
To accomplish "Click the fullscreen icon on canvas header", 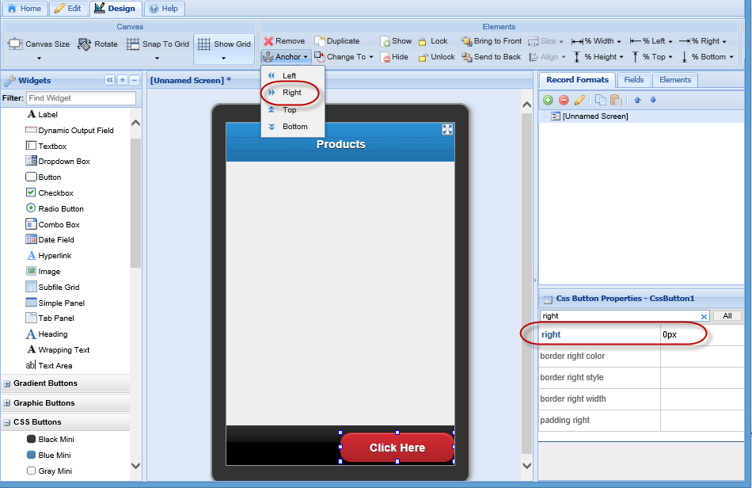I will 447,130.
